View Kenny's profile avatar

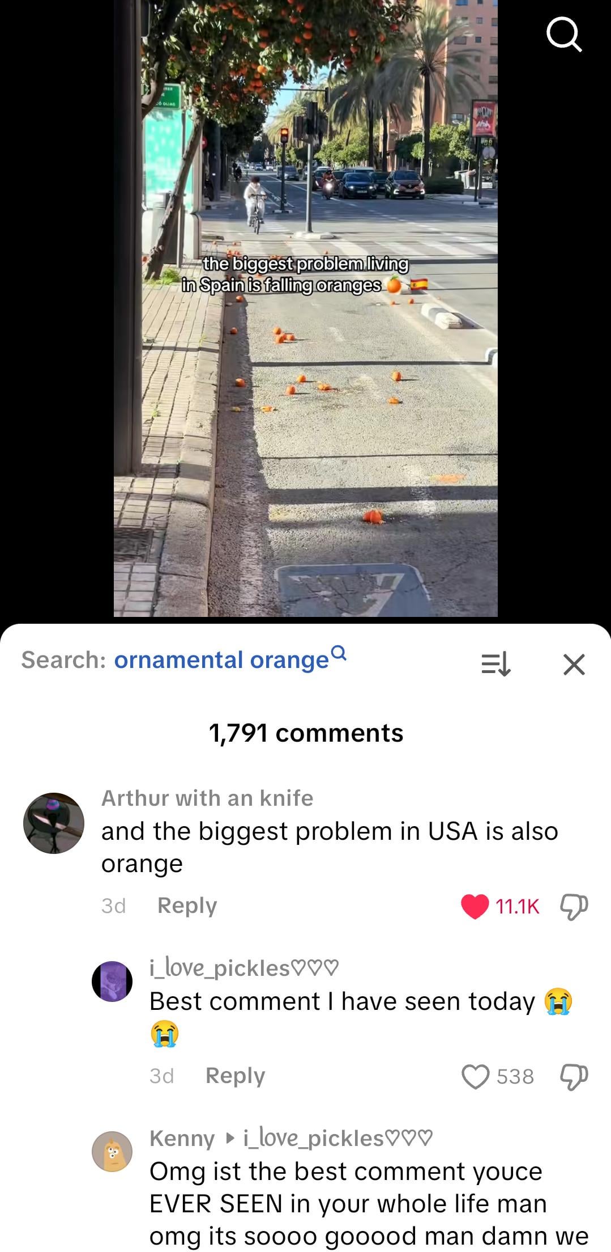coord(112,1152)
